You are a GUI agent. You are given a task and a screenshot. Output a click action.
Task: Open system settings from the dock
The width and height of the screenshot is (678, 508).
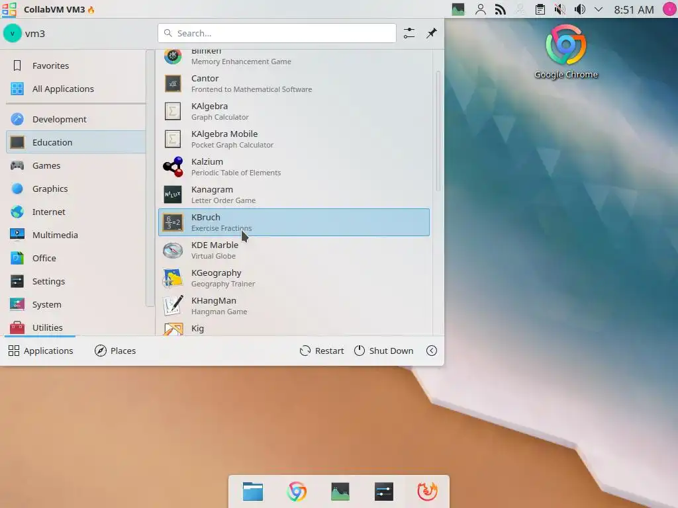pyautogui.click(x=384, y=491)
